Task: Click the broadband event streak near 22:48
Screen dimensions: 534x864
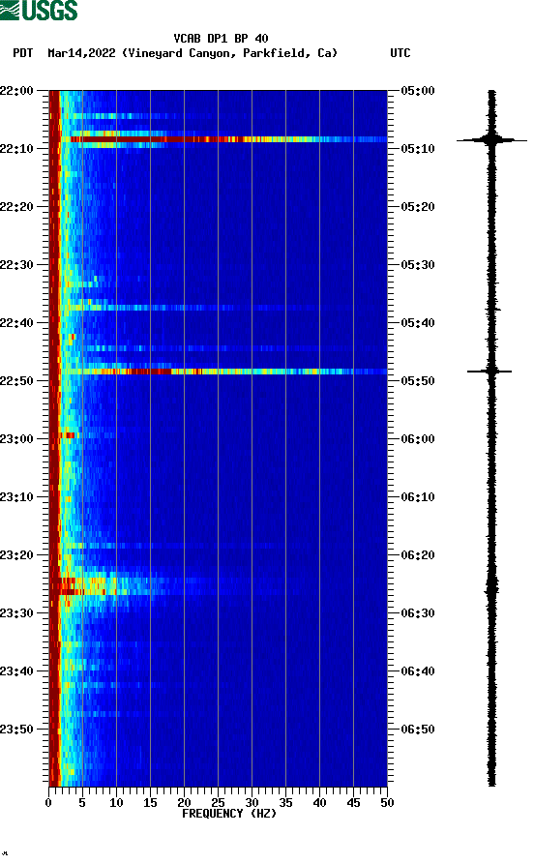Action: click(223, 372)
